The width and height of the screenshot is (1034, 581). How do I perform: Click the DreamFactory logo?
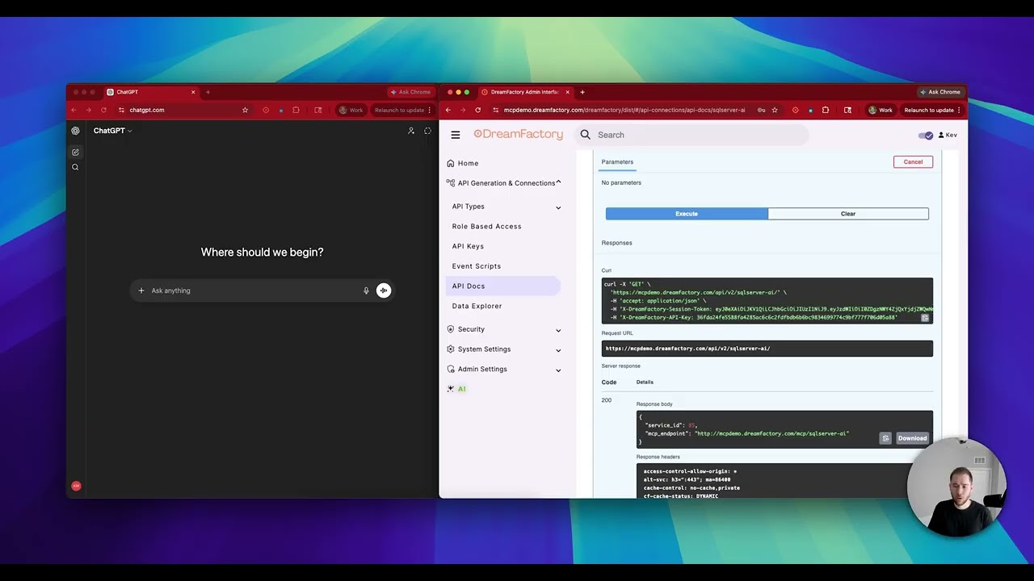click(x=518, y=134)
